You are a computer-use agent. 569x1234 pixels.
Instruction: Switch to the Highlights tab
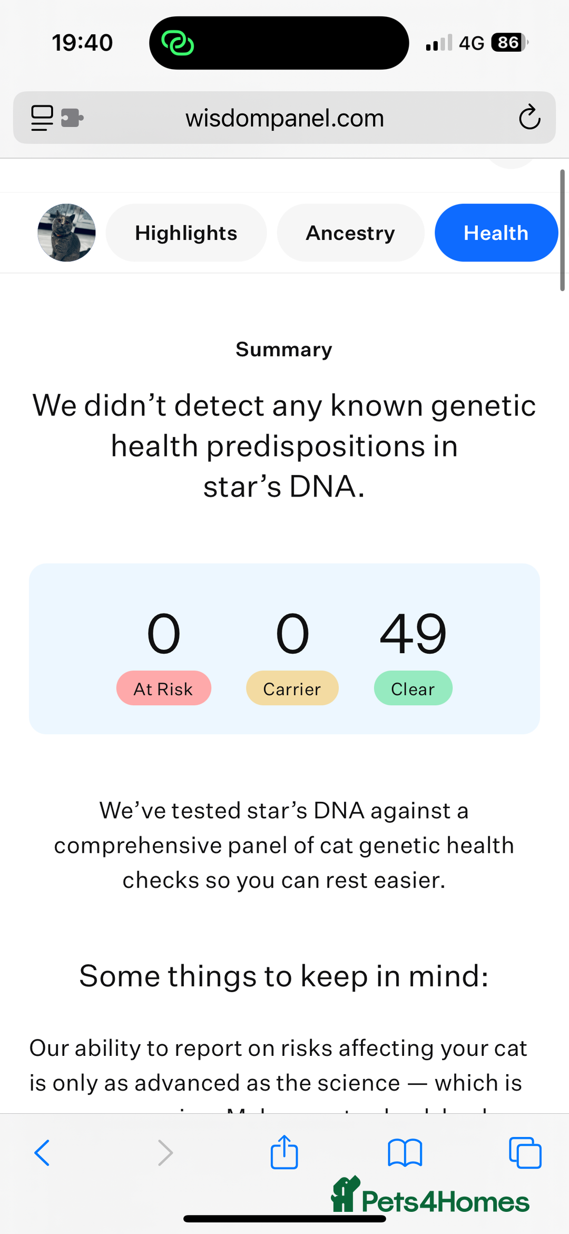(x=186, y=233)
